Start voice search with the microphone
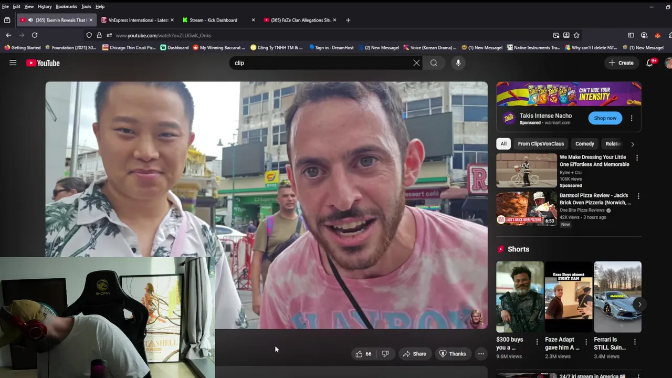The image size is (672, 378). 458,63
